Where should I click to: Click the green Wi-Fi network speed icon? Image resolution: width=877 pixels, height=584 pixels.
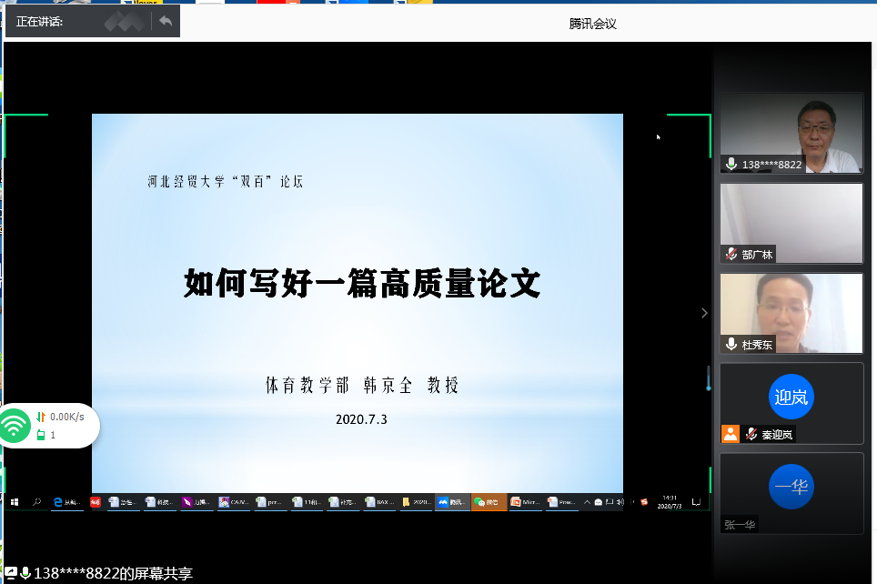(15, 426)
